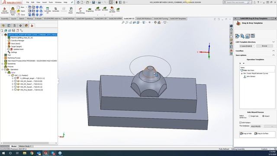The image size is (277, 156).
Task: Click the Close button in ribbon
Action: pos(21,15)
